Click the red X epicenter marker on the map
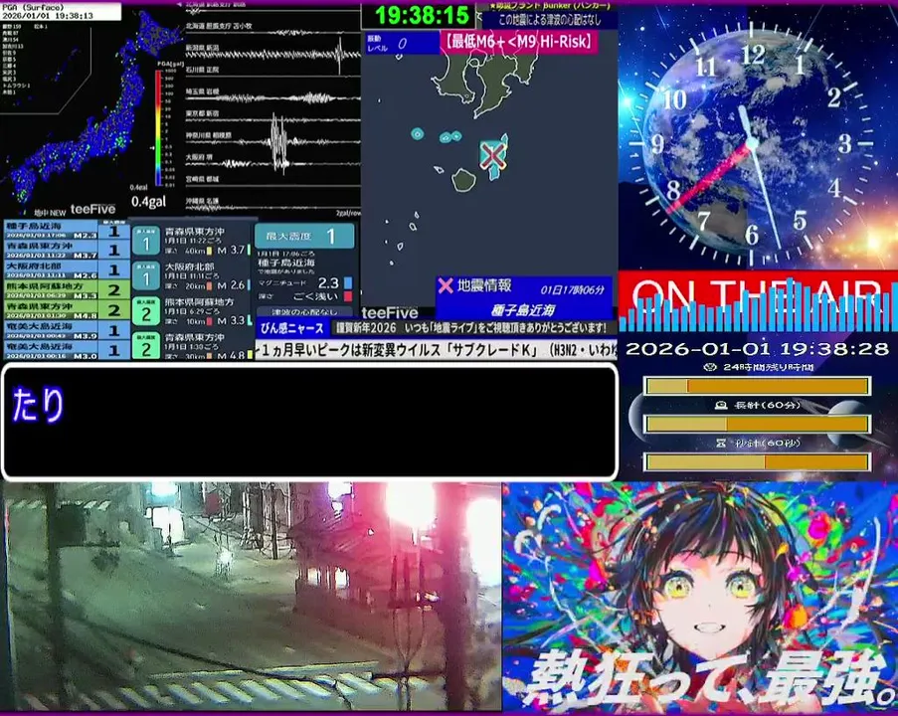898x716 pixels. (x=492, y=155)
